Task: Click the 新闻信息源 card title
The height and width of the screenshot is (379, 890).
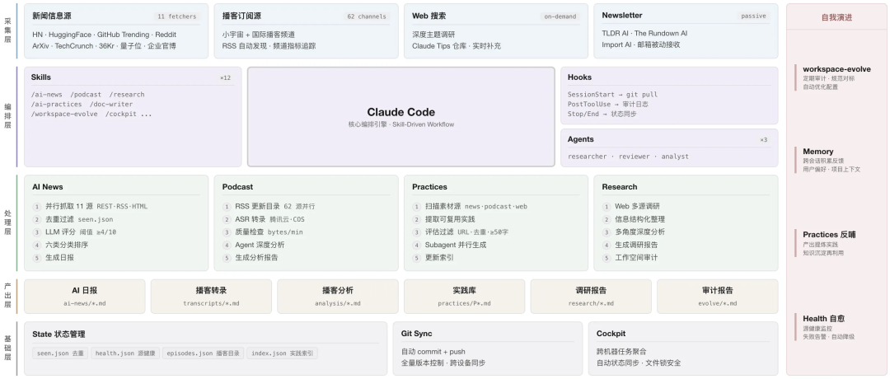Action: (x=52, y=16)
